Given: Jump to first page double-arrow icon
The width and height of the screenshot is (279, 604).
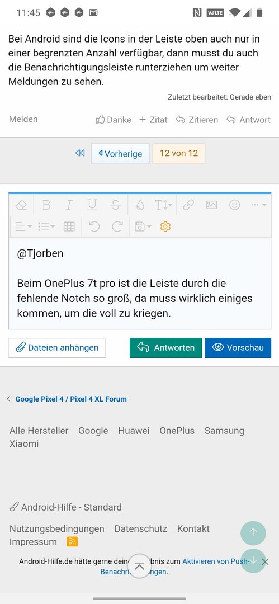Looking at the screenshot, I should pos(80,153).
